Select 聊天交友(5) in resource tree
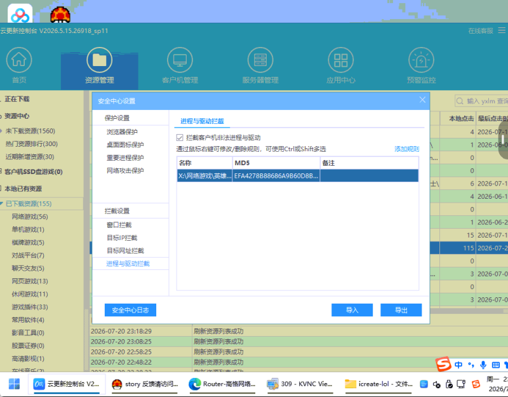This screenshot has height=397, width=508. [28, 269]
